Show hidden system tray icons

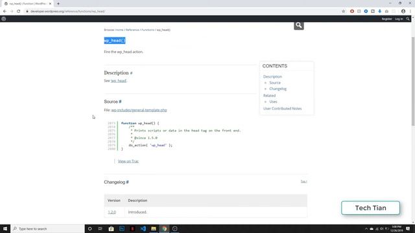[366, 228]
